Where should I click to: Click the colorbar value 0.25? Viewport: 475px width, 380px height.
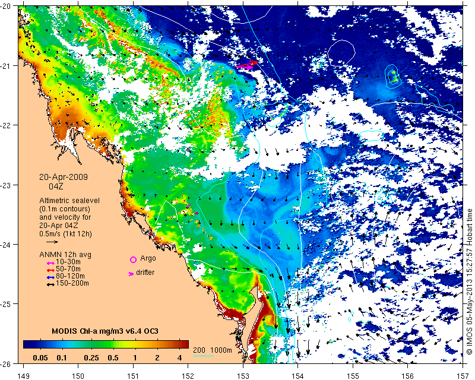pos(91,358)
